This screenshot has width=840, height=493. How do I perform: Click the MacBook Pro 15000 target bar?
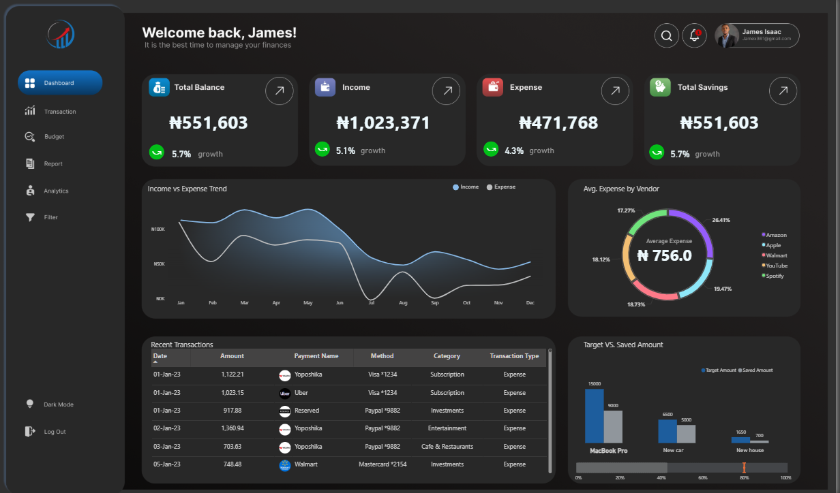[x=594, y=416]
